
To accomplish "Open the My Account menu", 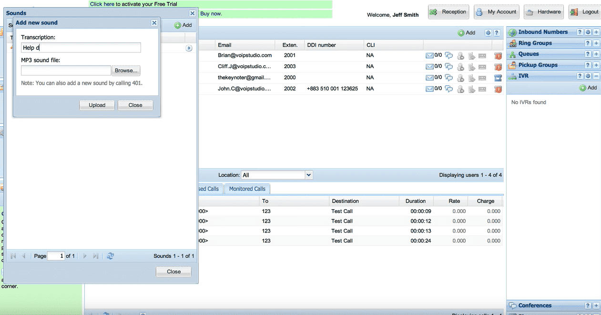I will pos(496,12).
